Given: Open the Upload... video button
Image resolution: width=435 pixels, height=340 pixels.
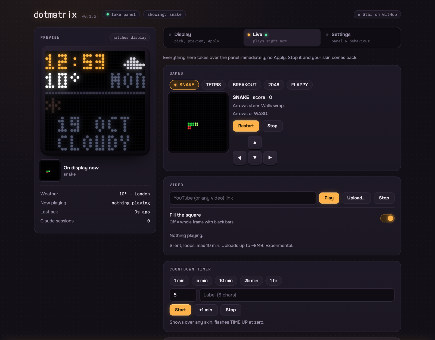Looking at the screenshot, I should tap(356, 198).
